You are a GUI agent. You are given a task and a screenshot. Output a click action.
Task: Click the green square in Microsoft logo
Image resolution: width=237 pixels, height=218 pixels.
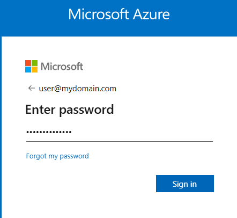tap(34, 63)
